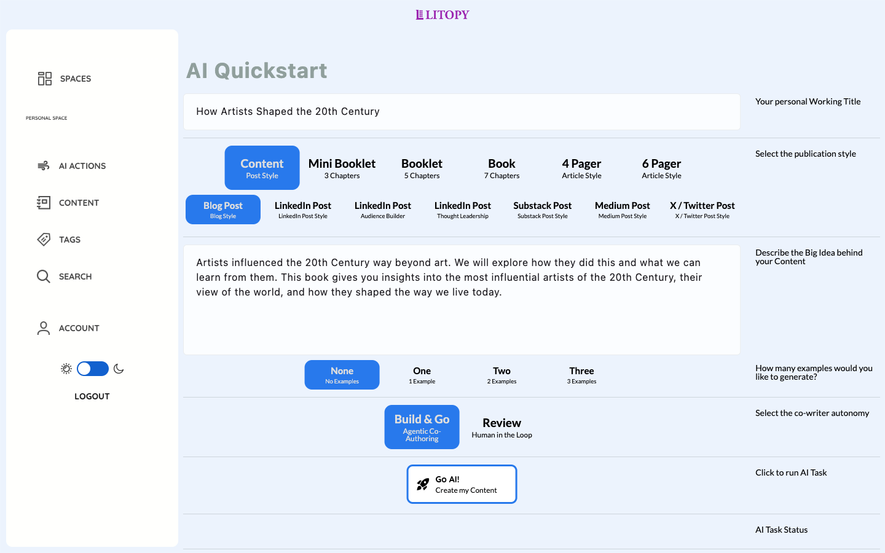Screen dimensions: 885x553
Task: Click the Search magnifier icon
Action: (x=44, y=276)
